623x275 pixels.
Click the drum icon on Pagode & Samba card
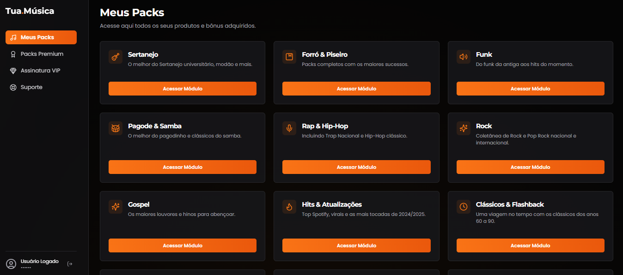click(x=115, y=128)
